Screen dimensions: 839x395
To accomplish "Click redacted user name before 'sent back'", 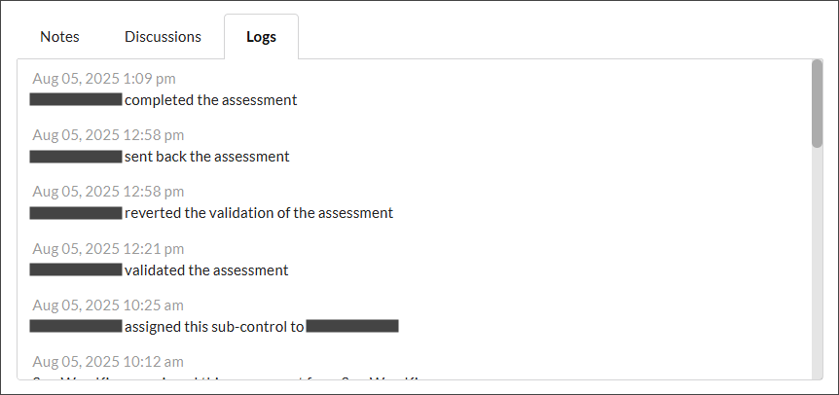I will point(76,157).
